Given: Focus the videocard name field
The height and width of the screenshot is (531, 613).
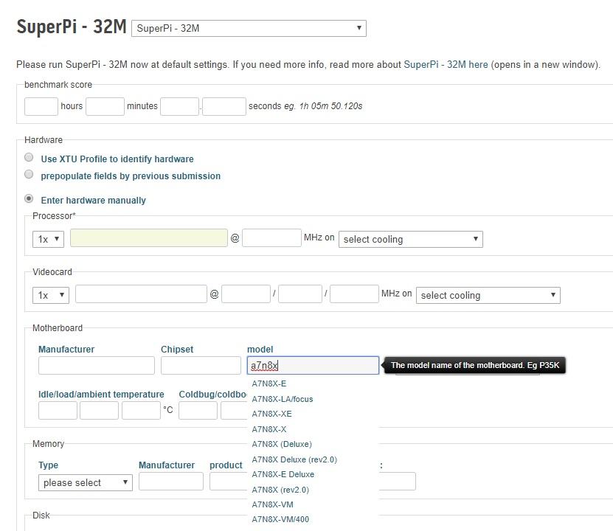Looking at the screenshot, I should (141, 294).
